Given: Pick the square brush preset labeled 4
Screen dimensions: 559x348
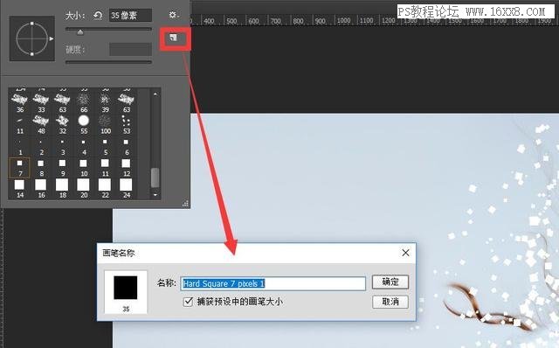Looking at the screenshot, I should click(84, 146).
